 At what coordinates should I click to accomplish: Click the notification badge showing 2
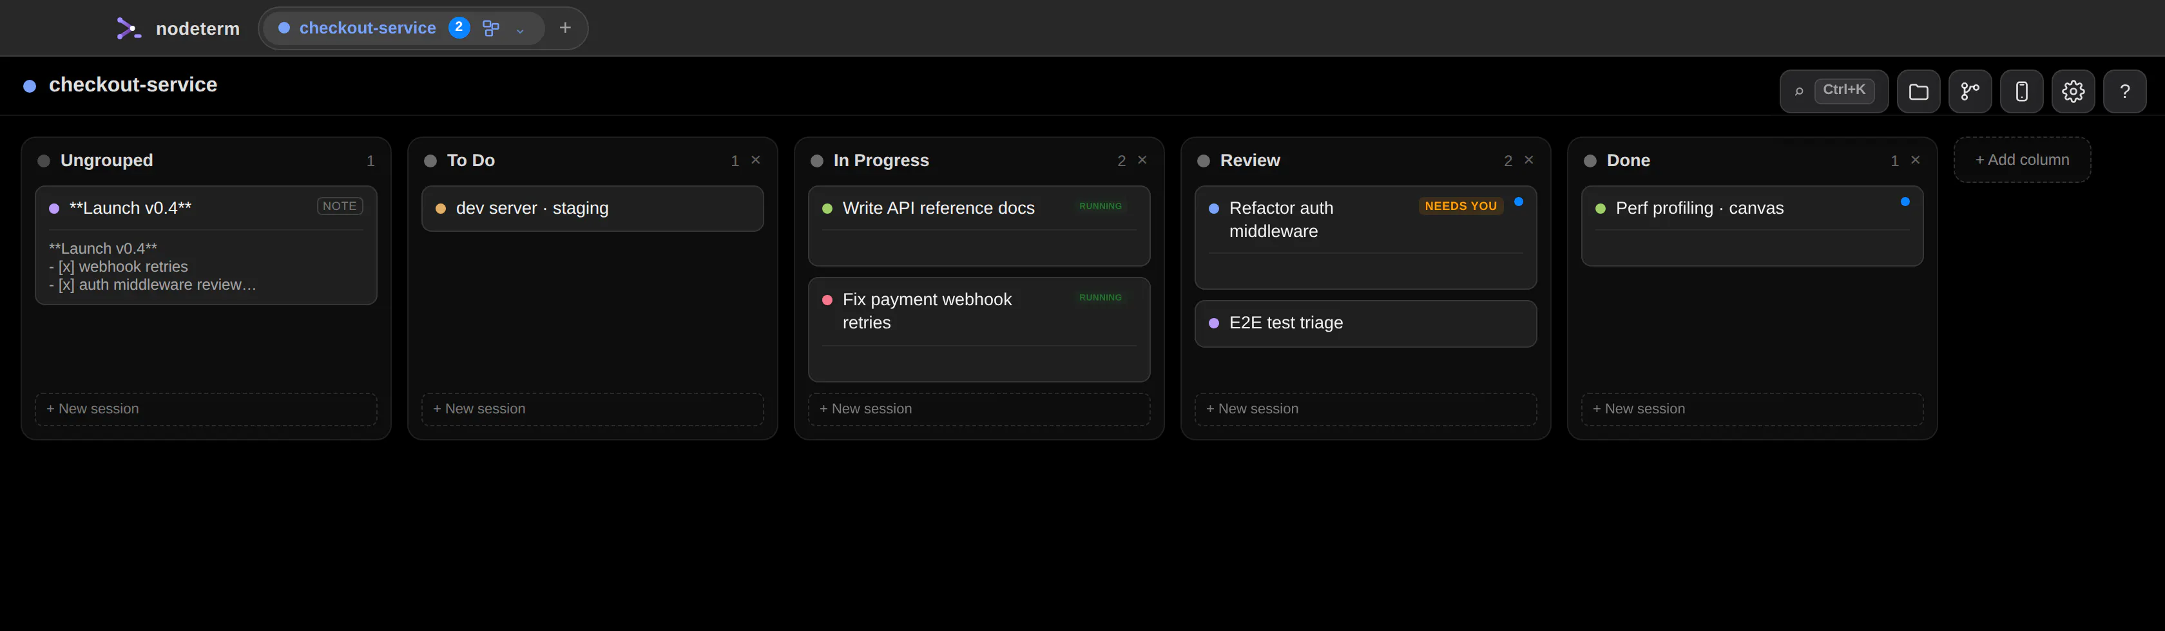[x=459, y=28]
